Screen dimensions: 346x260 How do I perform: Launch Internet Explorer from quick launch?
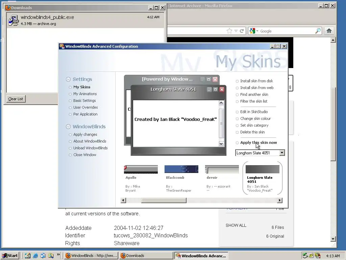pyautogui.click(x=35, y=256)
